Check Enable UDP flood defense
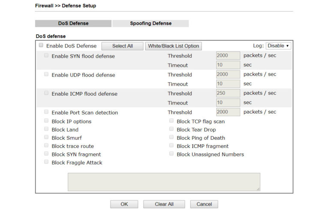This screenshot has width=329, height=217. click(x=46, y=74)
